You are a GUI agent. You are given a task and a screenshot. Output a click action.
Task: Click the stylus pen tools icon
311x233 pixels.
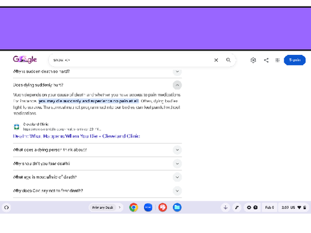[237, 208]
